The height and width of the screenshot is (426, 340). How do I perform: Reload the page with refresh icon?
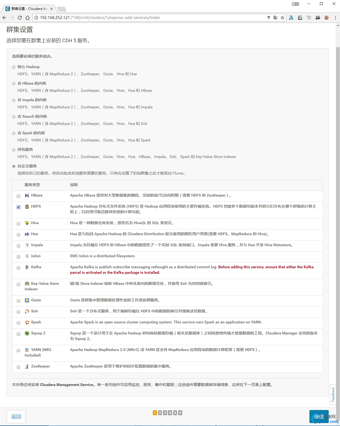tap(20, 18)
